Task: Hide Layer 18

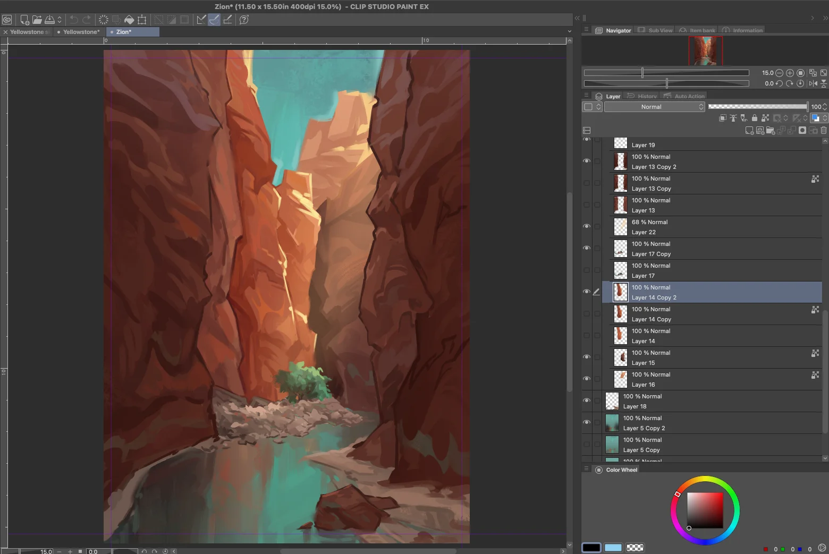Action: click(x=587, y=400)
